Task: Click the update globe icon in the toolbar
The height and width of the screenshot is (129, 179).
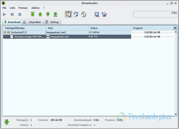Action: [x=104, y=14]
